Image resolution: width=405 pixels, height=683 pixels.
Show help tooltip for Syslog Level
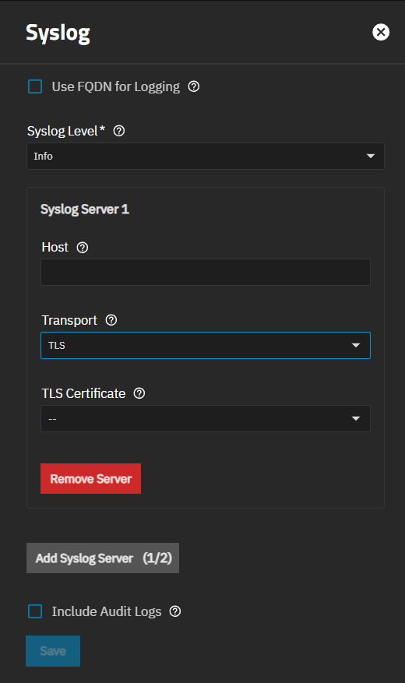pyautogui.click(x=119, y=131)
